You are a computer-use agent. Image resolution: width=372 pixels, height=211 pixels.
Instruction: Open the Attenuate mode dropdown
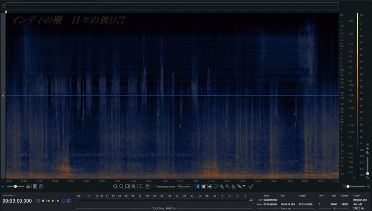185,186
